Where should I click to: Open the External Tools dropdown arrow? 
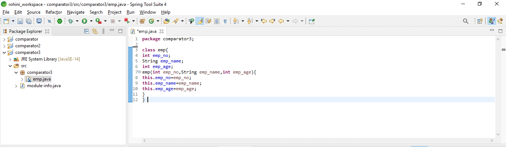tap(105, 21)
